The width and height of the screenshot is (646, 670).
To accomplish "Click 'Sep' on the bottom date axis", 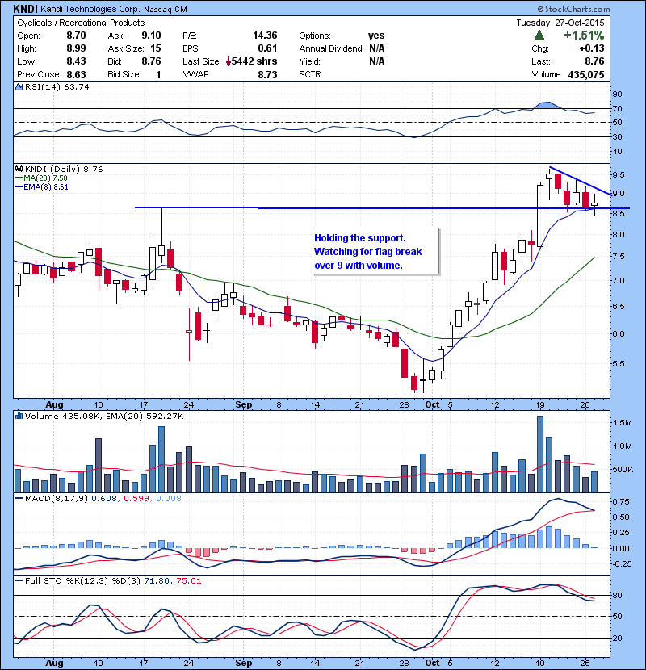I will pyautogui.click(x=244, y=663).
